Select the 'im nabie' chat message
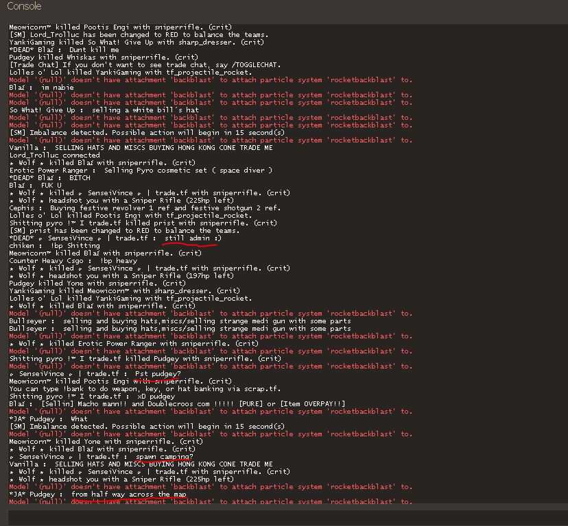The width and height of the screenshot is (568, 526). (41, 88)
